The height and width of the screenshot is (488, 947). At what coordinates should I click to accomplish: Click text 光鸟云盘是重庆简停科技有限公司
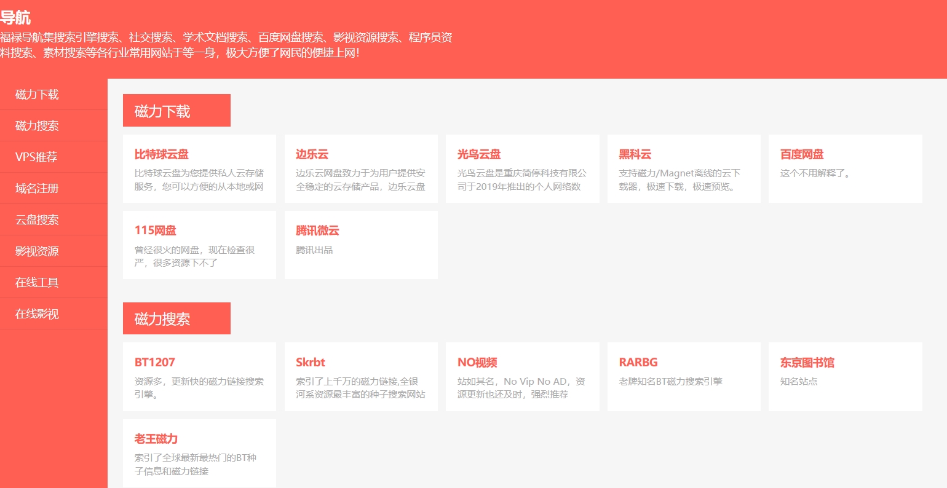click(522, 179)
